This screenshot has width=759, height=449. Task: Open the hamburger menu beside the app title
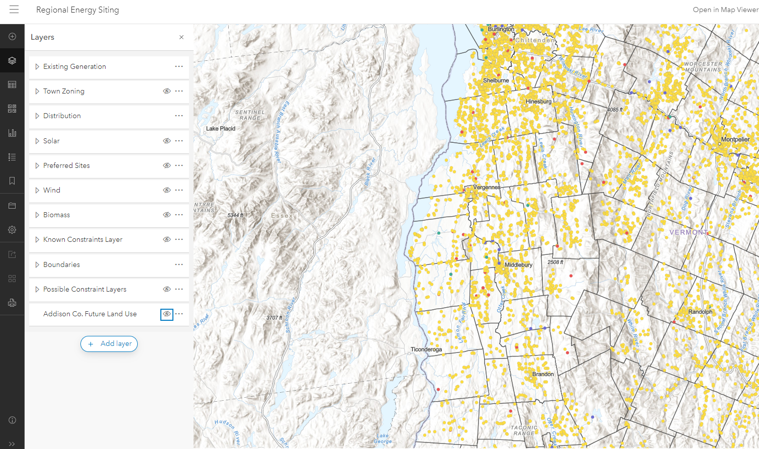pyautogui.click(x=14, y=10)
